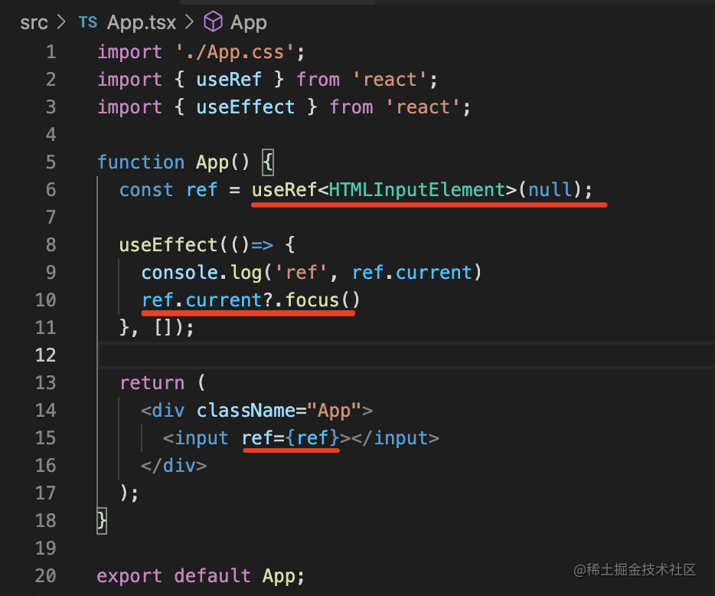Click arrow function => on line 8
The width and height of the screenshot is (715, 596).
[x=263, y=245]
